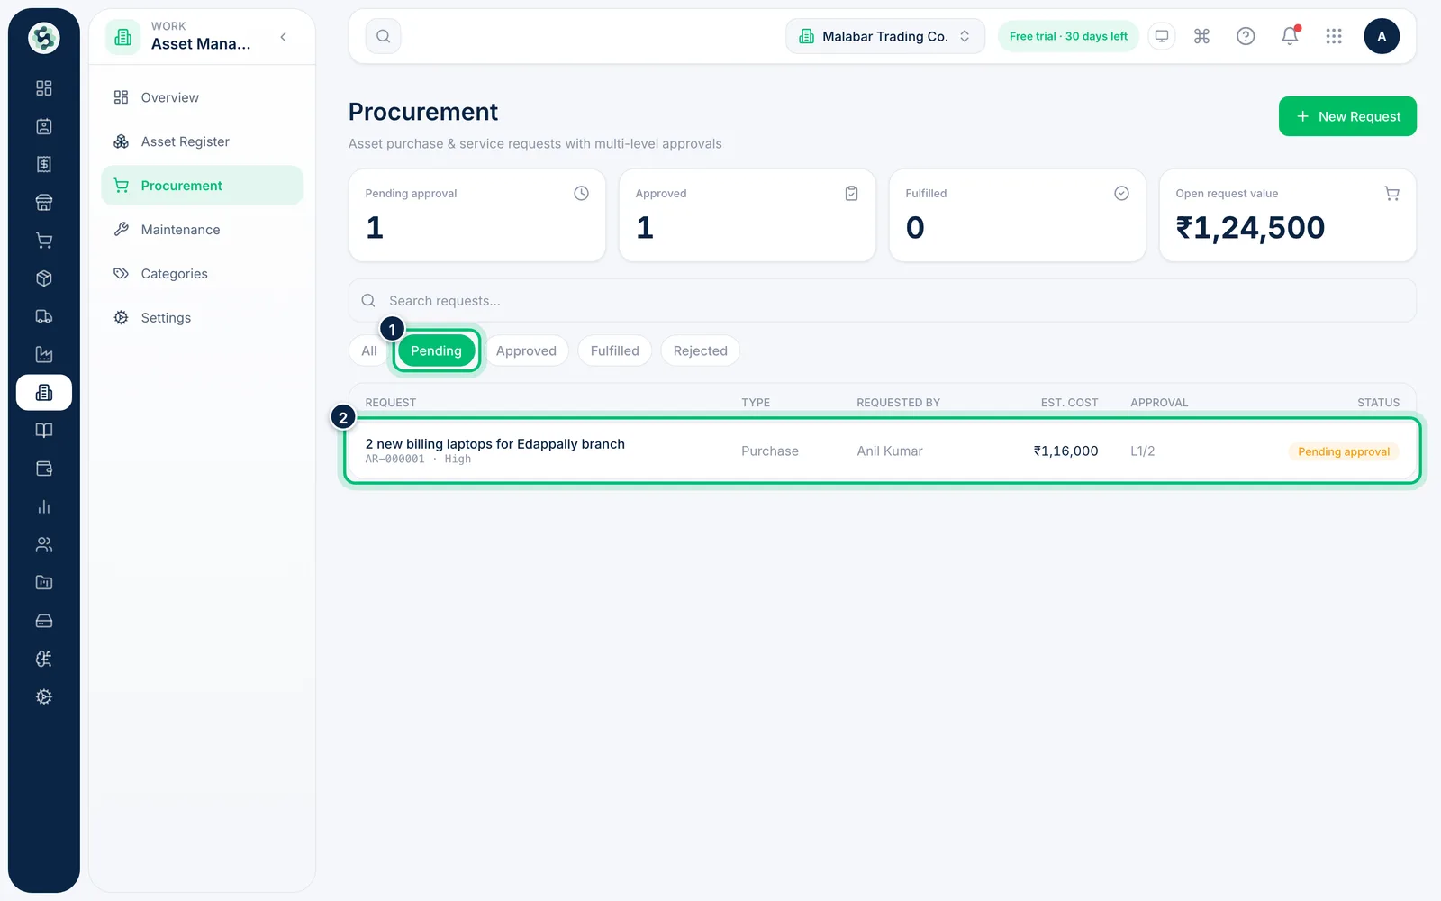
Task: Select the All filter tab
Action: point(368,350)
